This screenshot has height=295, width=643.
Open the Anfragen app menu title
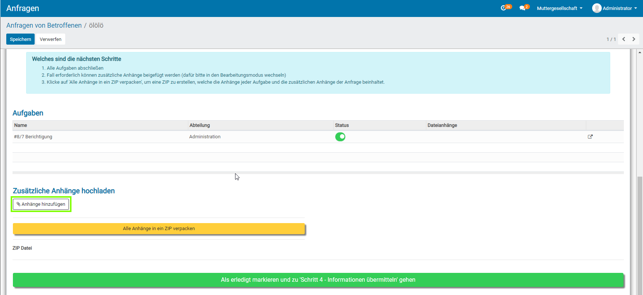coord(22,8)
